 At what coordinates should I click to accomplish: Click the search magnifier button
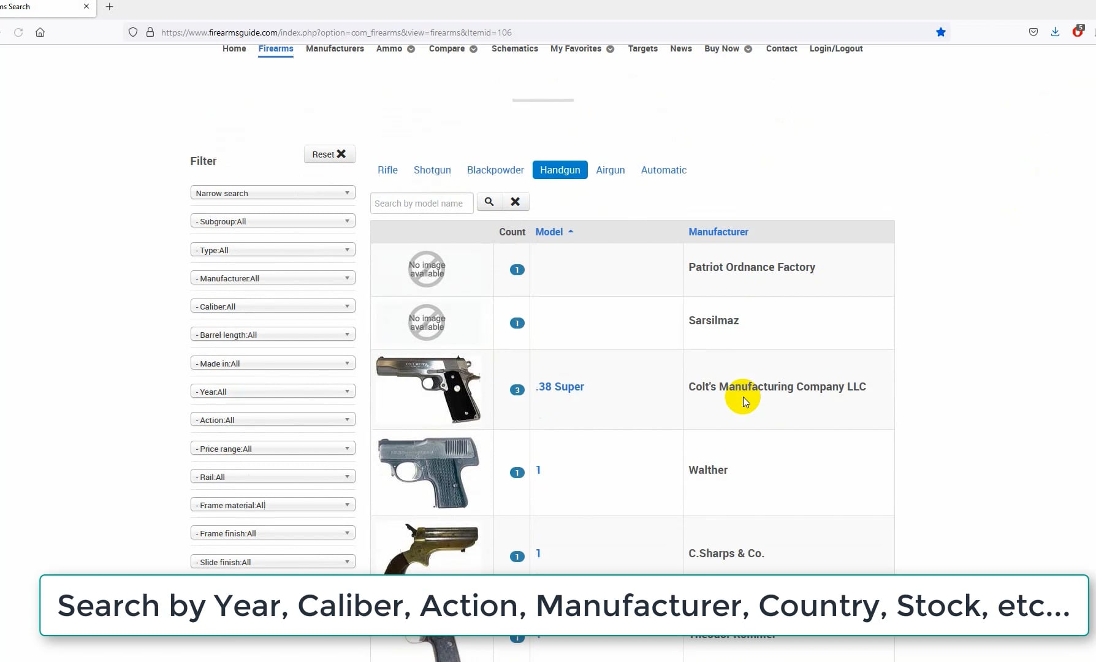pos(489,202)
